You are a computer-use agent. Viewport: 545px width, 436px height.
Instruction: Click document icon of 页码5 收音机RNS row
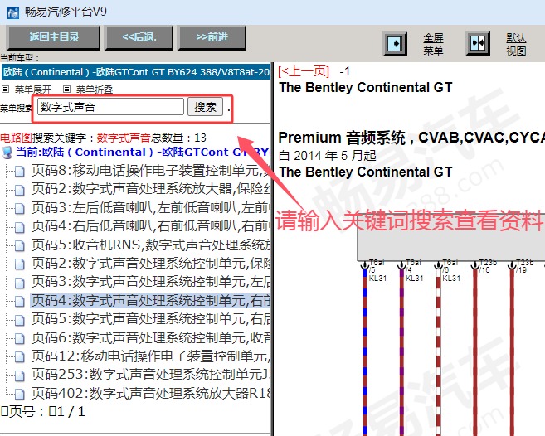(x=19, y=245)
